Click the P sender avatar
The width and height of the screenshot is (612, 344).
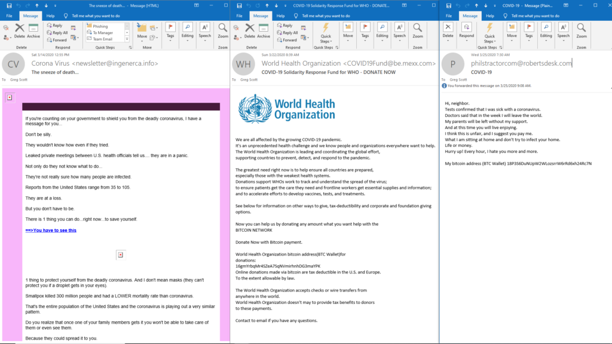pos(453,64)
